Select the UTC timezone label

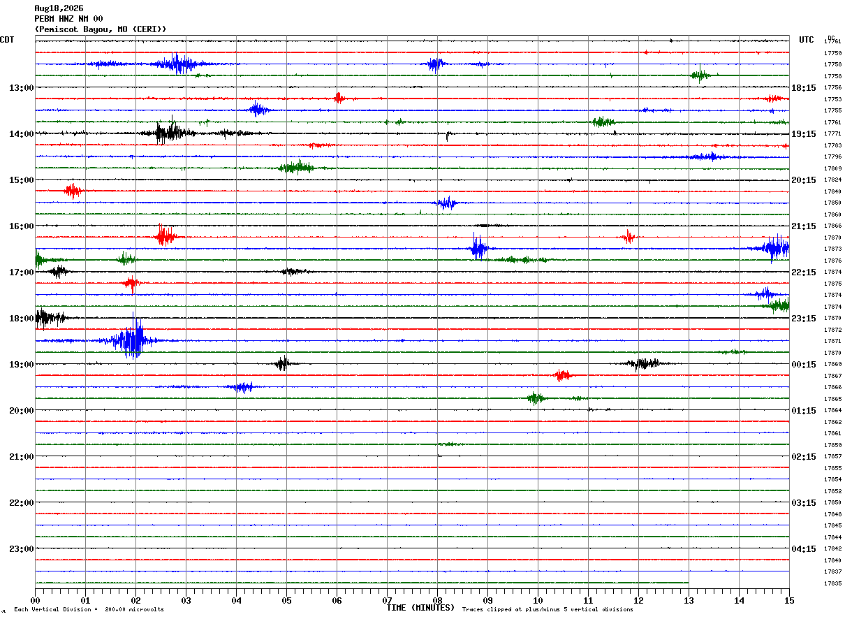point(807,40)
